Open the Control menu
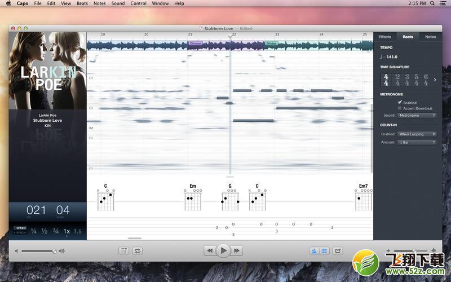This screenshot has height=282, width=451. [138, 3]
